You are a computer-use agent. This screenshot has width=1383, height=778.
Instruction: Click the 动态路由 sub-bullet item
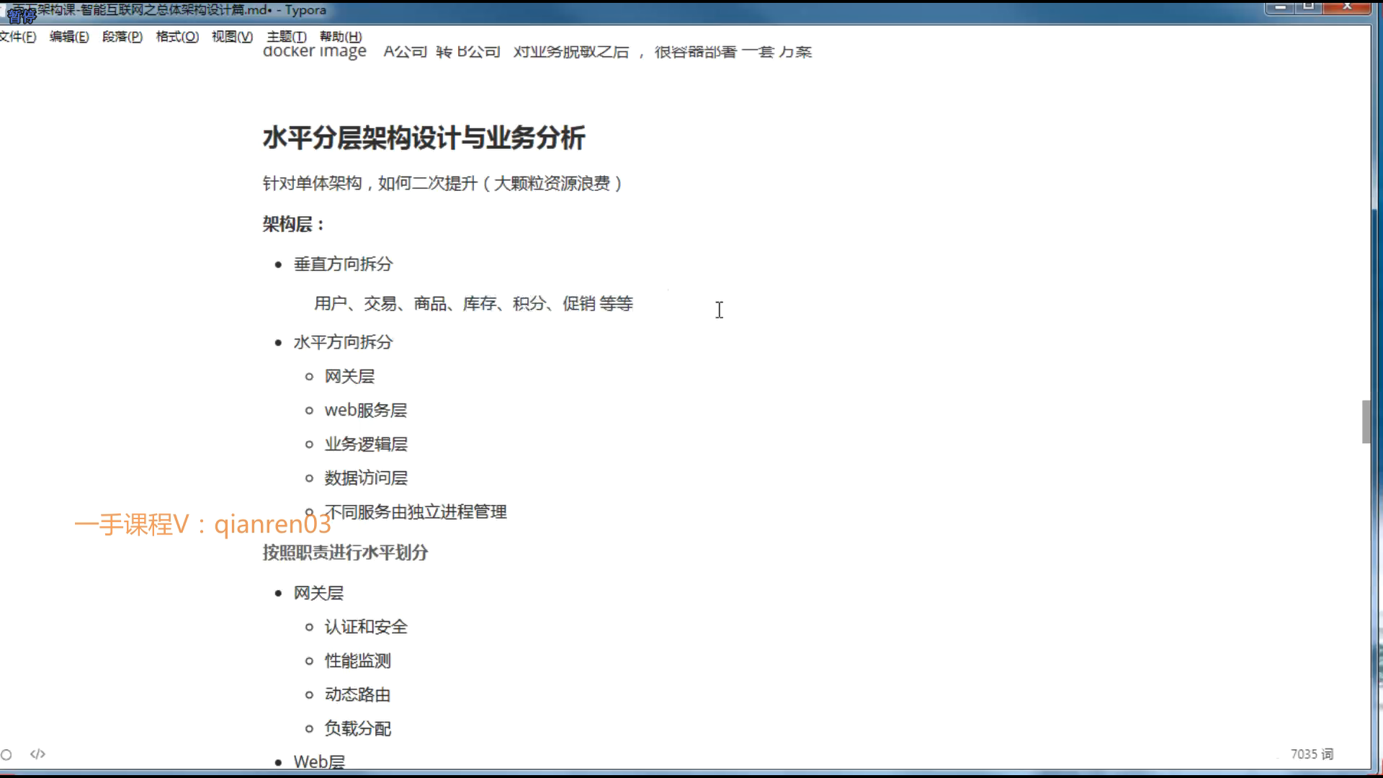(357, 694)
